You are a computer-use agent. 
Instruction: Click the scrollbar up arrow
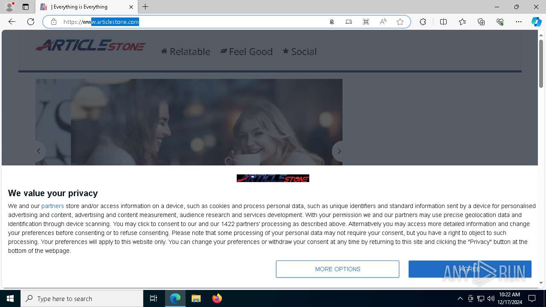(x=541, y=35)
